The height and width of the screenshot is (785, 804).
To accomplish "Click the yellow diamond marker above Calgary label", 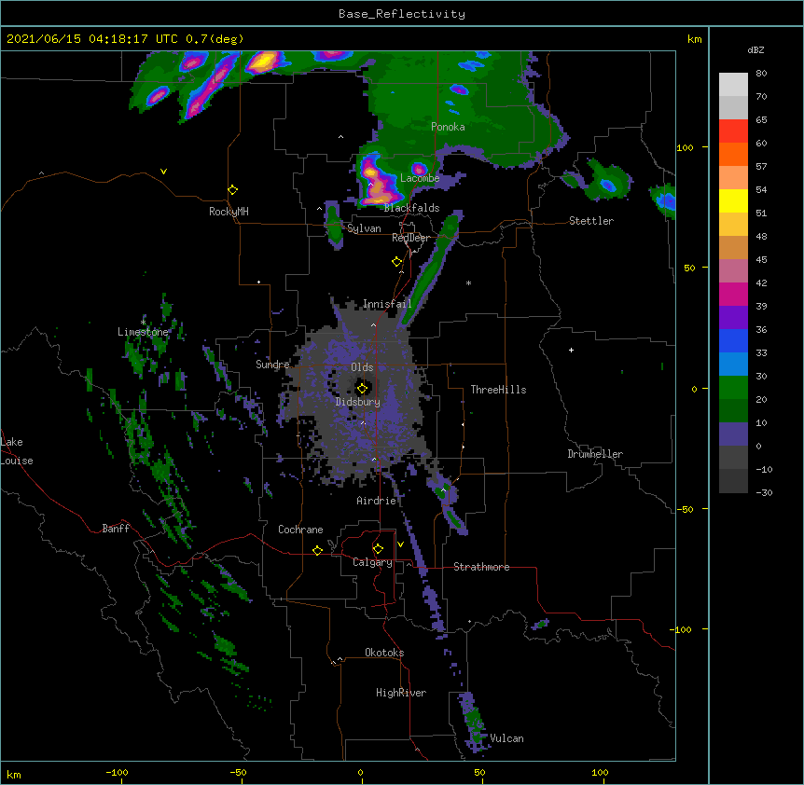I will point(378,549).
